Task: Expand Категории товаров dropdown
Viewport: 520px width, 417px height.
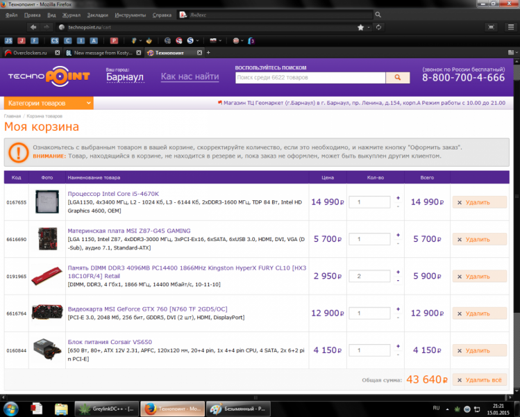Action: pos(49,103)
